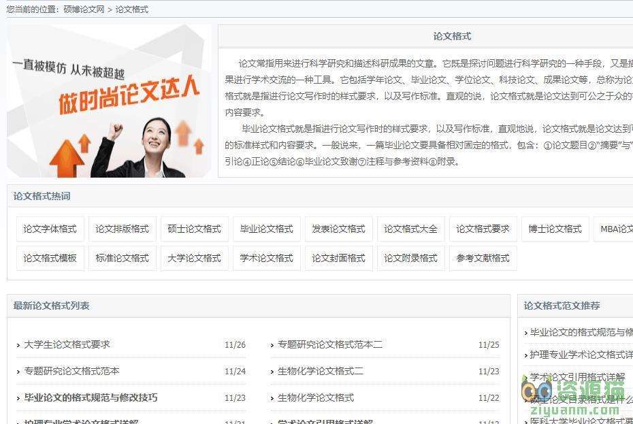Click the 参考文献格式 tag
This screenshot has width=633, height=424.
tap(483, 258)
